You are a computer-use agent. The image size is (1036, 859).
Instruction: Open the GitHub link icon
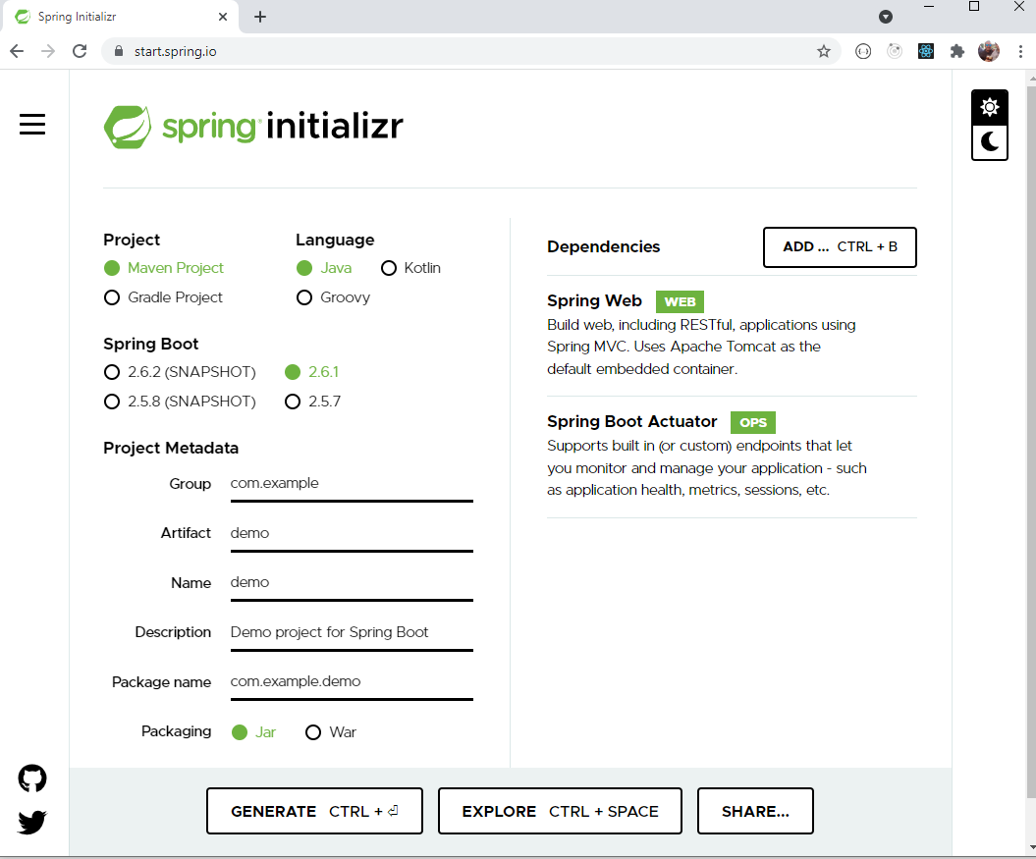tap(32, 778)
